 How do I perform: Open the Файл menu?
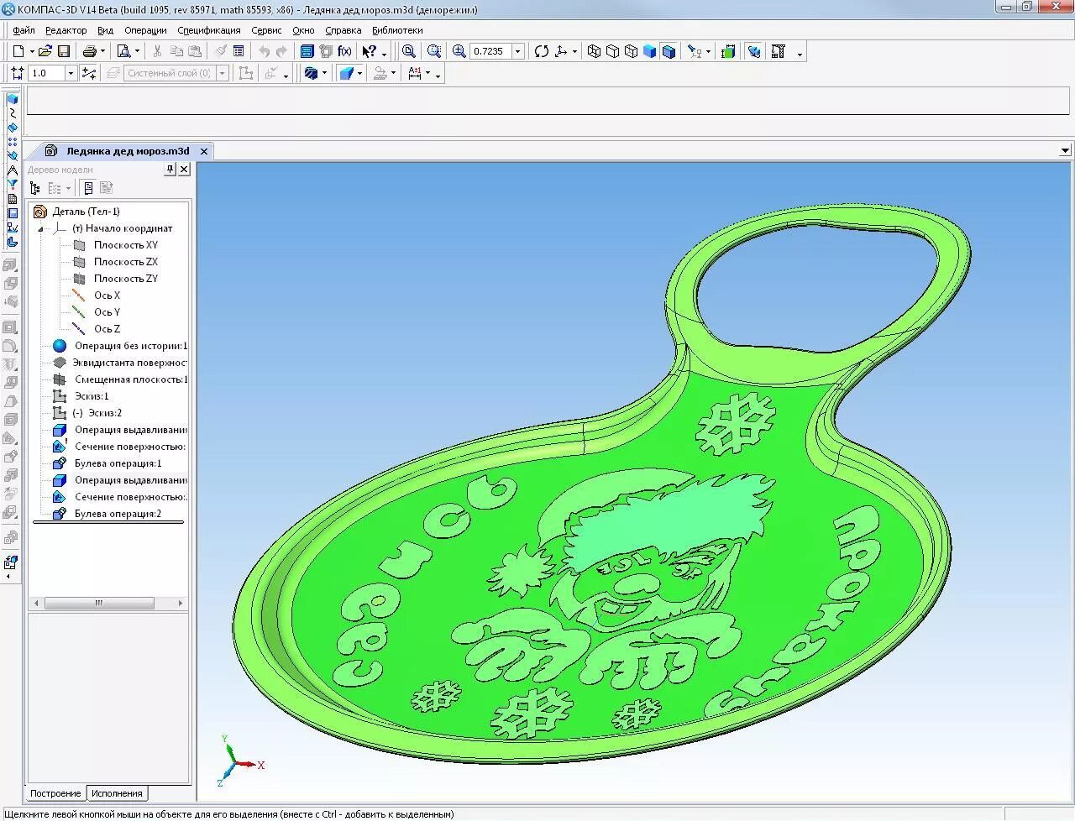click(24, 30)
